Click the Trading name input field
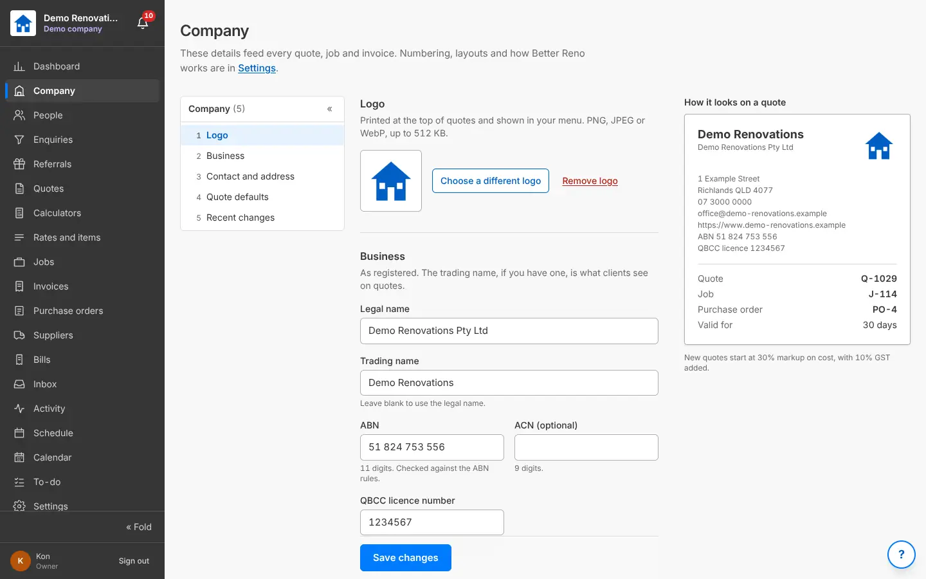 coord(509,383)
